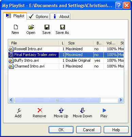Start playback with the Play icon
The height and width of the screenshot is (137, 132).
point(104,111)
